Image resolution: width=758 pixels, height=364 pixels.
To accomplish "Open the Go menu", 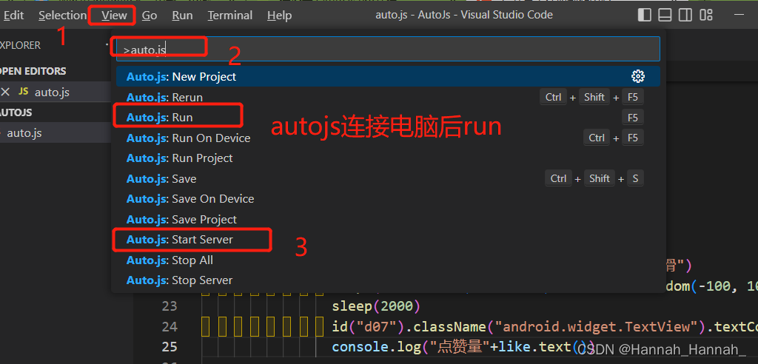I will tap(150, 16).
